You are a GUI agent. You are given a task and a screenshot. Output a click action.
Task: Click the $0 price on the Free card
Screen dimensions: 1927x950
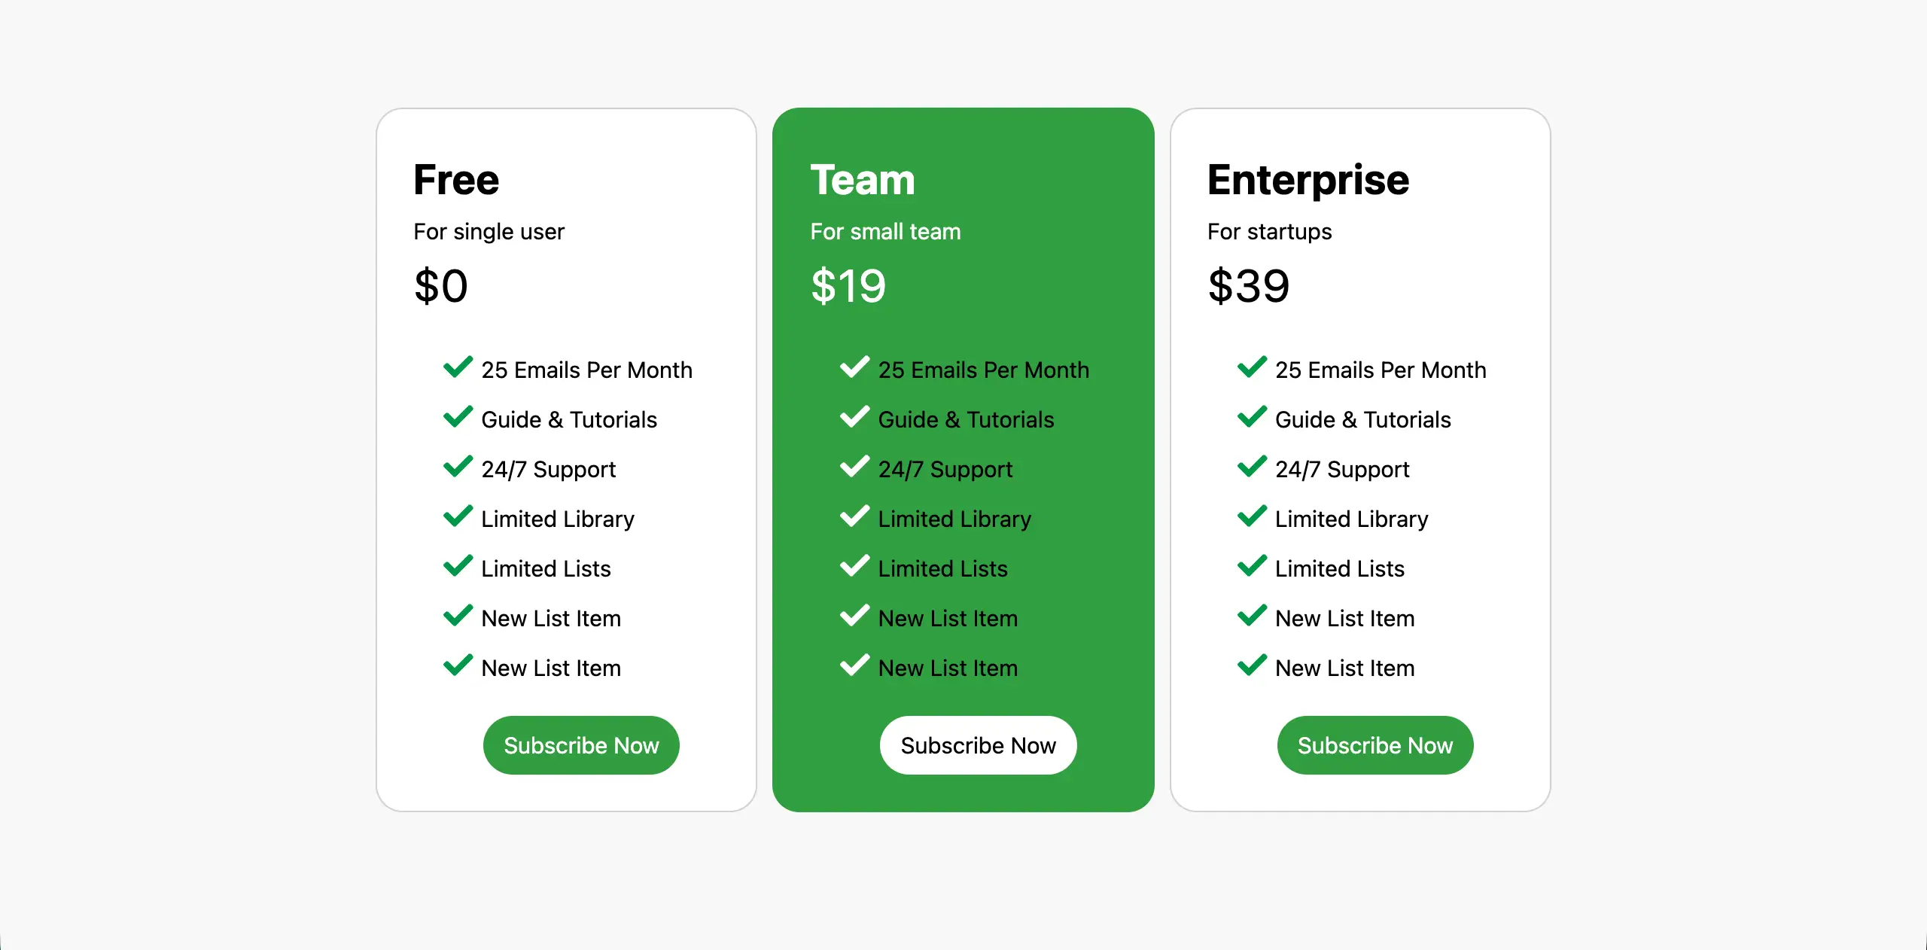[x=441, y=286]
